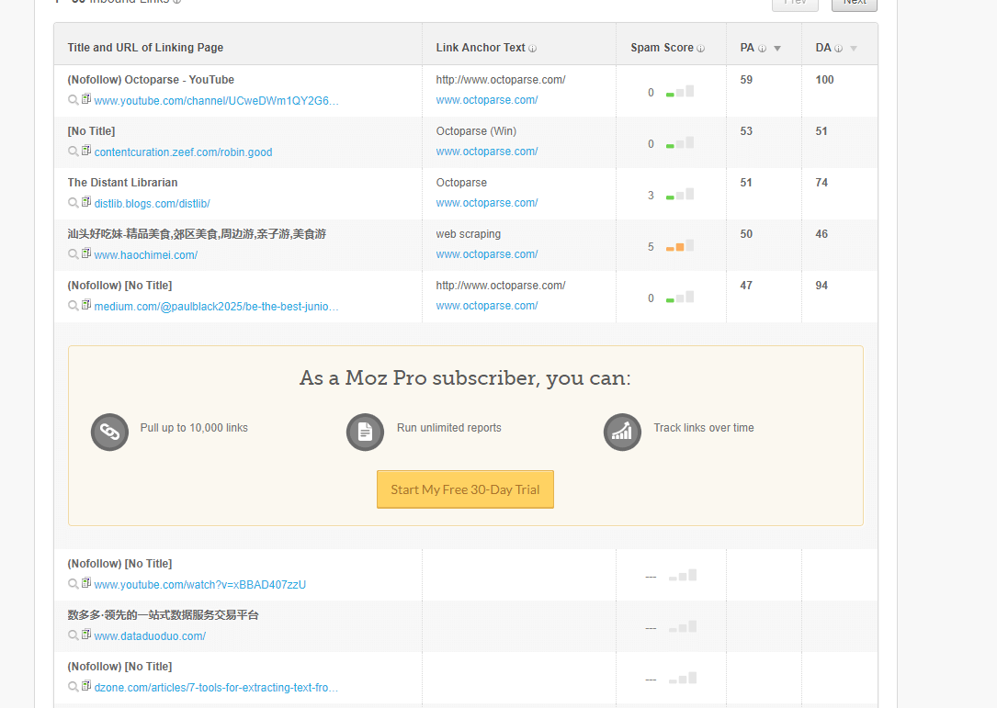Click PA value 59

[746, 80]
